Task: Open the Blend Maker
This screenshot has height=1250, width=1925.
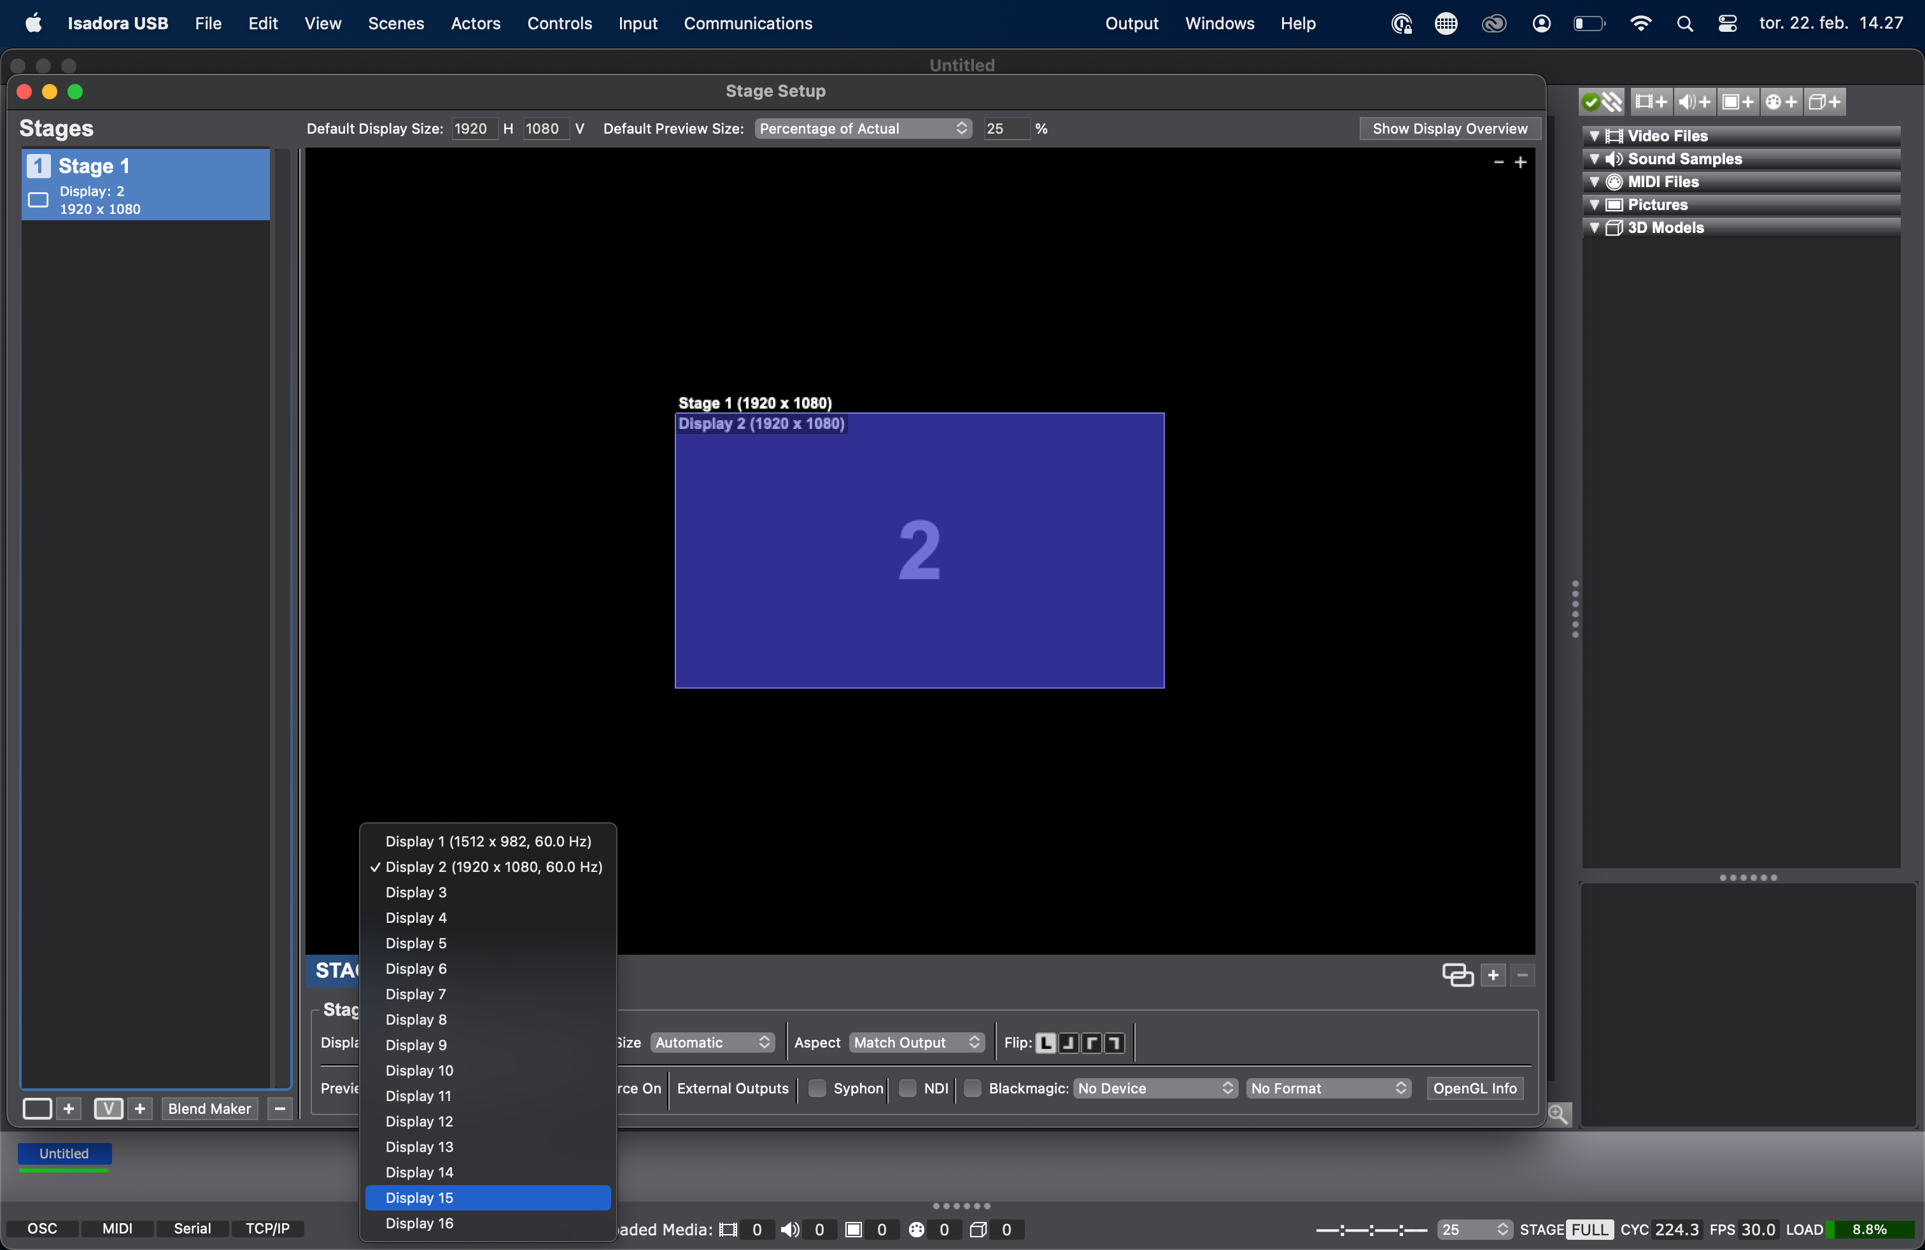Action: 209,1109
